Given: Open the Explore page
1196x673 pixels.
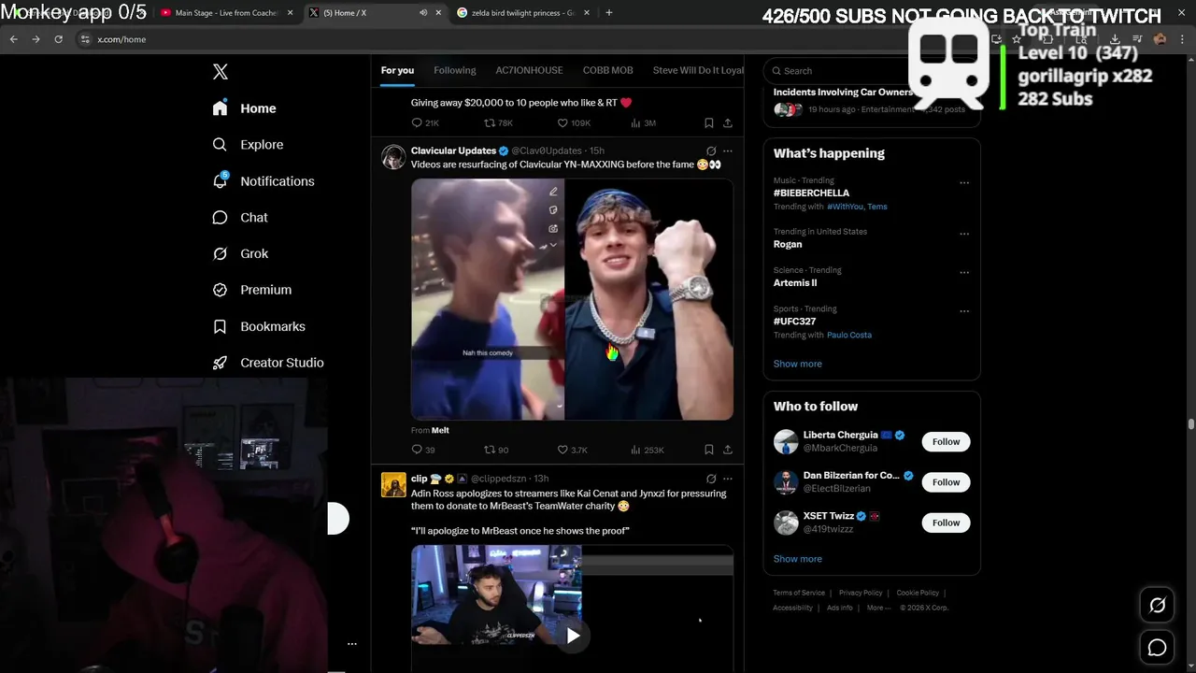Looking at the screenshot, I should pyautogui.click(x=248, y=145).
